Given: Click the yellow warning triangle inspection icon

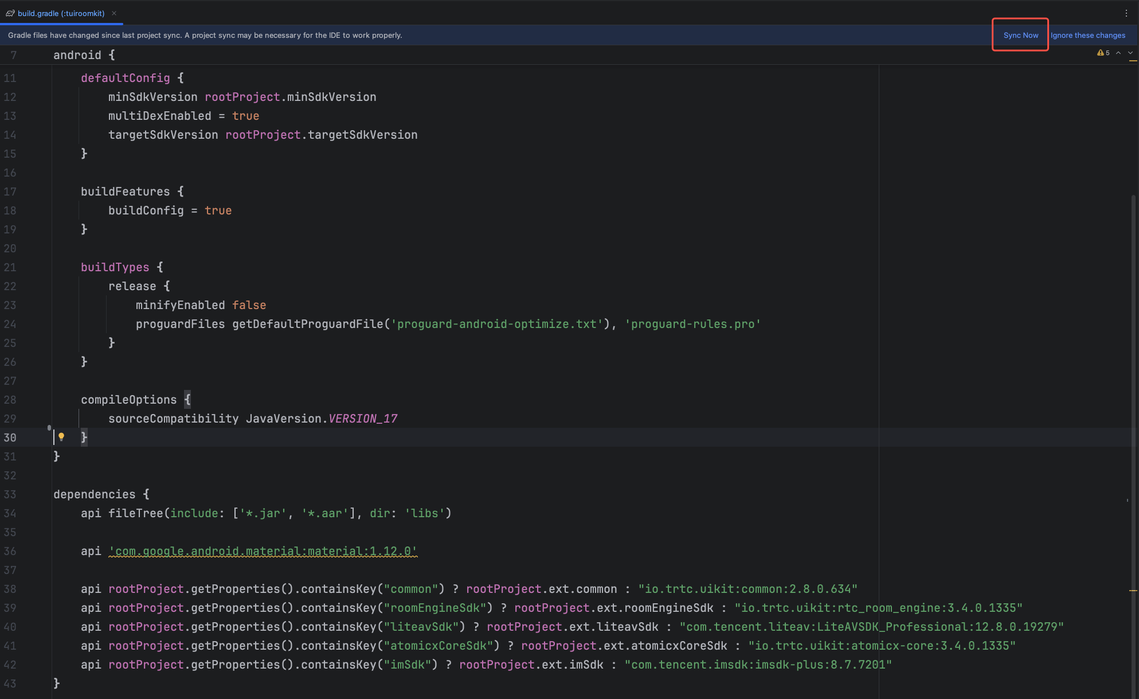Looking at the screenshot, I should click(1100, 53).
